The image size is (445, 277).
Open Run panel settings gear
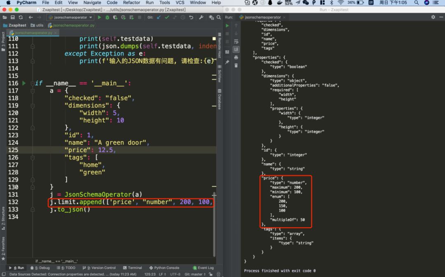(433, 17)
